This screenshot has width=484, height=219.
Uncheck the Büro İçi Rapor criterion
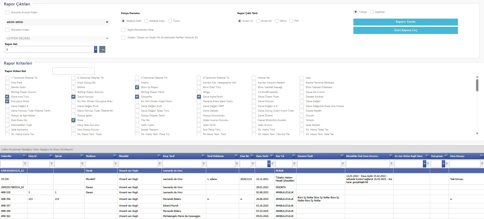click(137, 87)
